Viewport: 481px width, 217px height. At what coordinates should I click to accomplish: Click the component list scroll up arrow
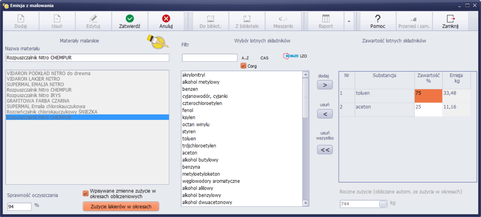(305, 75)
